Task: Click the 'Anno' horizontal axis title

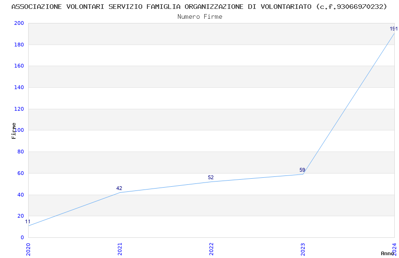Action: pos(387,253)
